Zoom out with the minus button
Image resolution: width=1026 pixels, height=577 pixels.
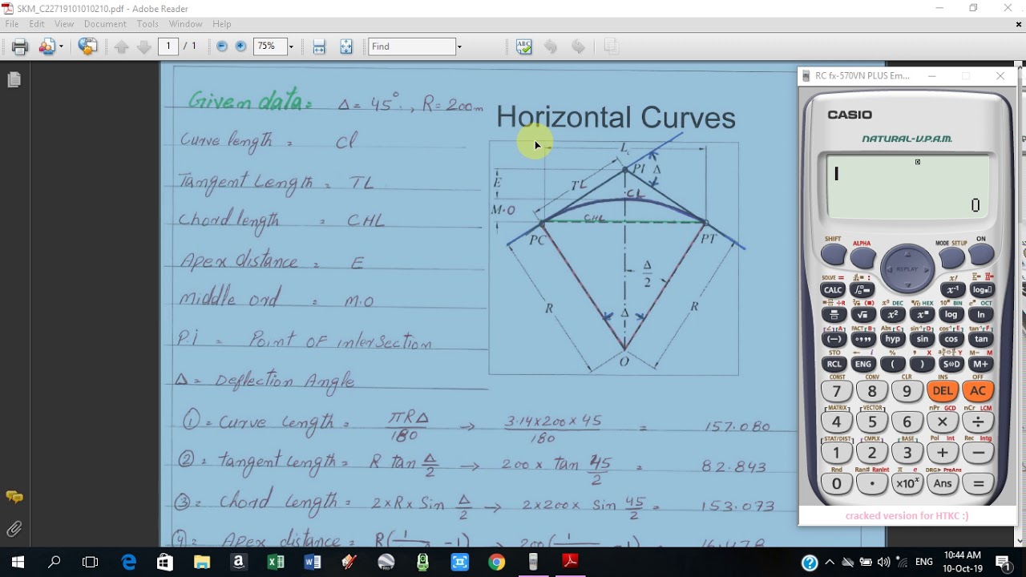(x=222, y=46)
